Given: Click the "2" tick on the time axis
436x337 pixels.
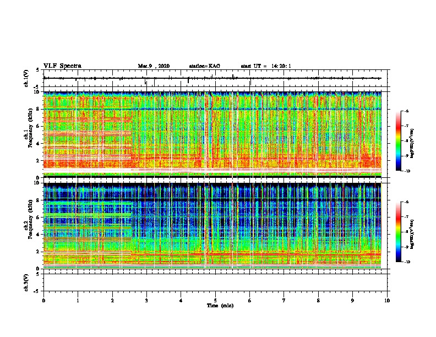Looking at the screenshot, I should [112, 300].
